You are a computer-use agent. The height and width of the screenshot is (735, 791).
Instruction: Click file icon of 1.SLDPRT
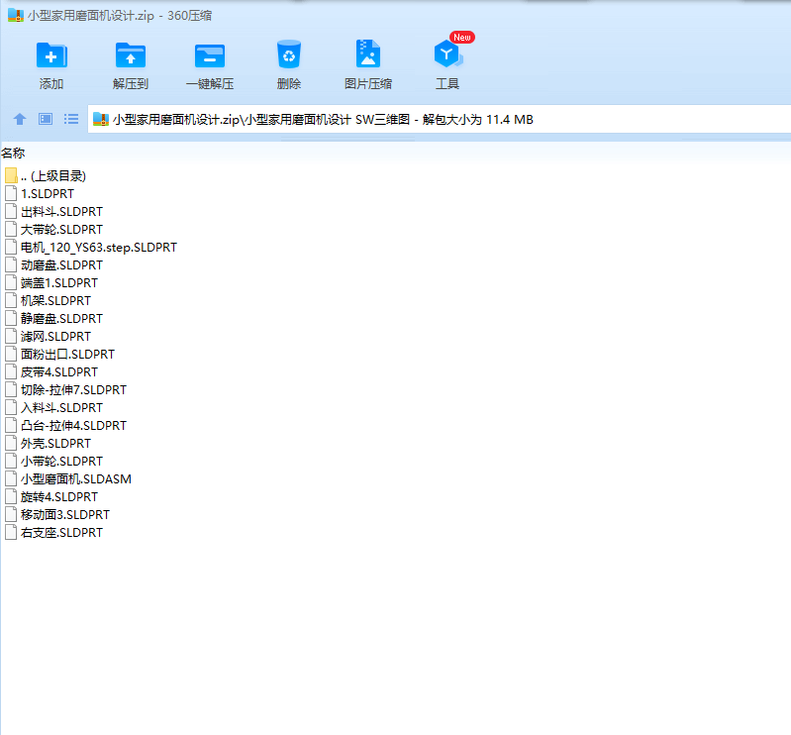(x=11, y=193)
